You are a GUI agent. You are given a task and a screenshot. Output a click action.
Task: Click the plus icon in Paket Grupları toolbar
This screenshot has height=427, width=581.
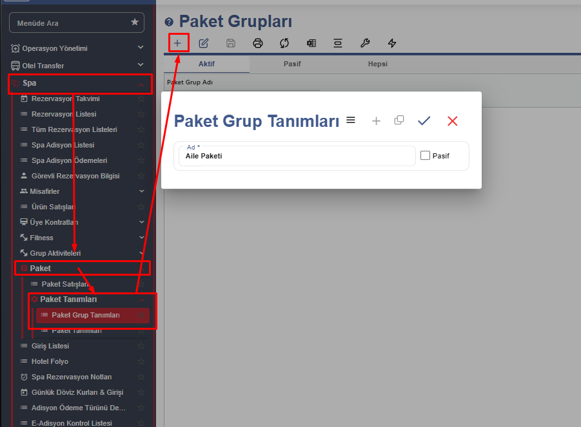(x=177, y=43)
